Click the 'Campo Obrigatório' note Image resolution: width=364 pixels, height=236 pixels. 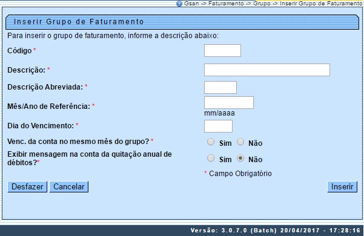point(240,174)
